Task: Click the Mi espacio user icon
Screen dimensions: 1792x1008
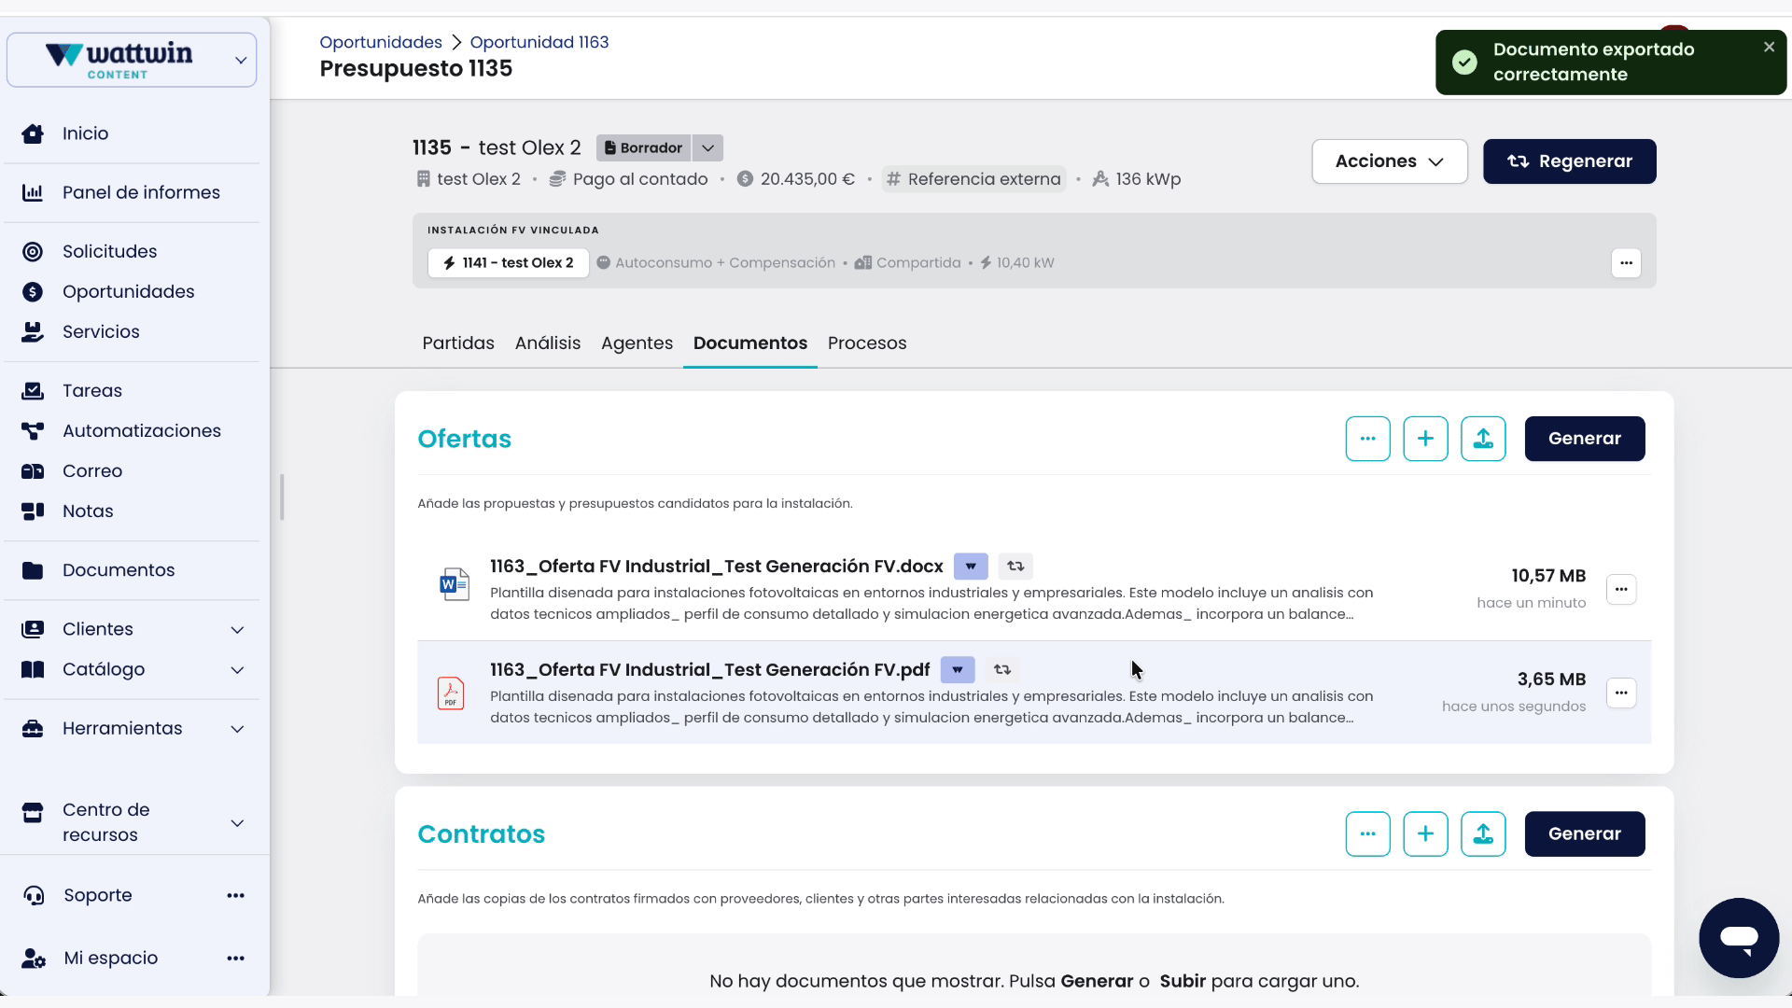Action: click(x=34, y=959)
